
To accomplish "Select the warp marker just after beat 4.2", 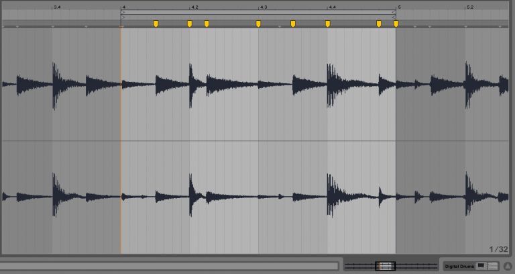I will (x=207, y=24).
